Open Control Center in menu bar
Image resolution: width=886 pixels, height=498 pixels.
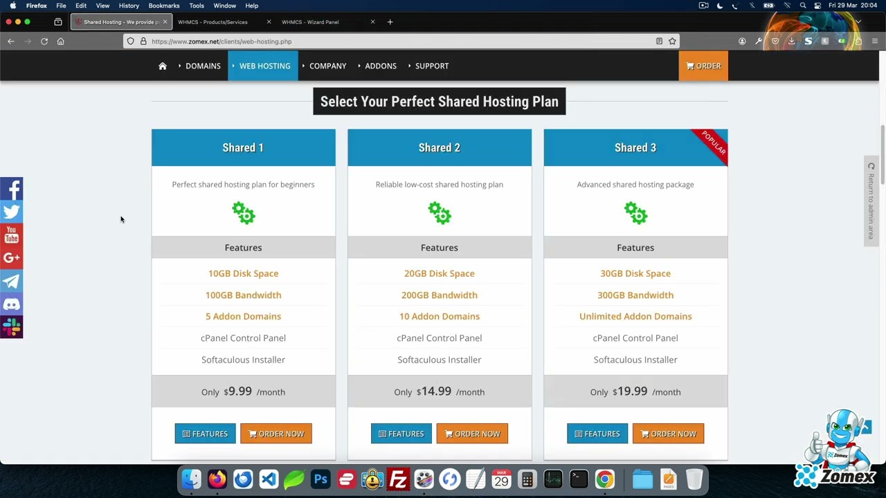(x=817, y=6)
